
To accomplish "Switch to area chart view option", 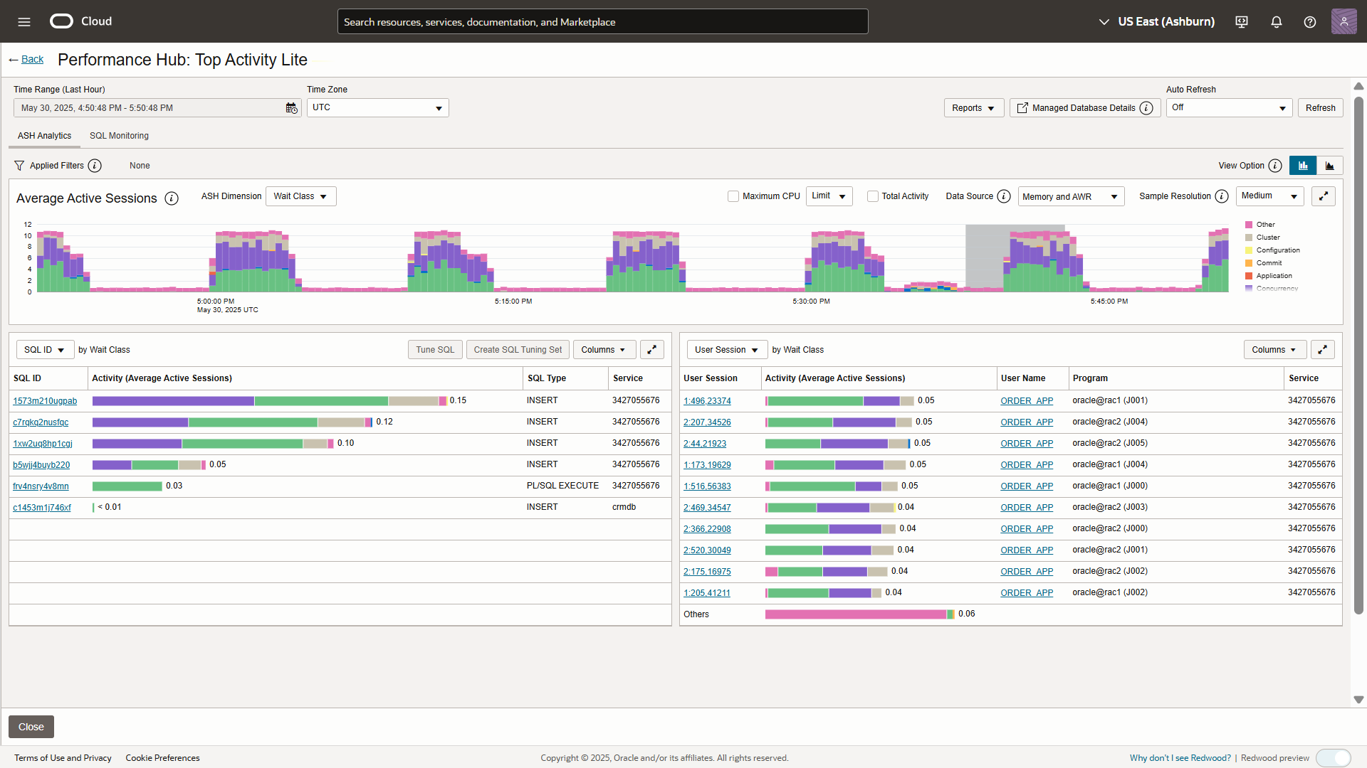I will coord(1329,166).
